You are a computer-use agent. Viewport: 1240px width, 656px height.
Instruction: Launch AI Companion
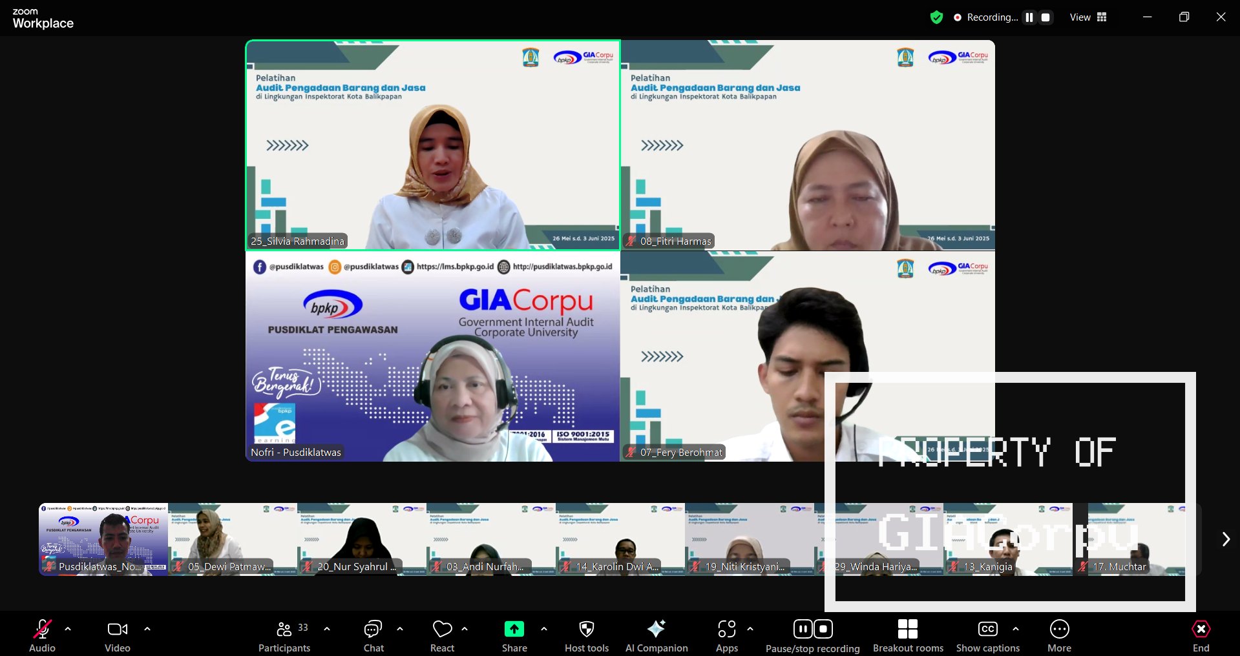coord(657,636)
